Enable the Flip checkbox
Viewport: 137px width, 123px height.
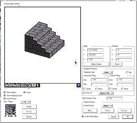click(127, 73)
